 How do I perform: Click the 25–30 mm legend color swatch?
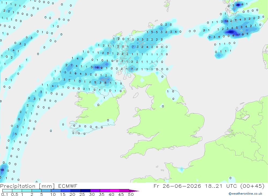[85, 191]
